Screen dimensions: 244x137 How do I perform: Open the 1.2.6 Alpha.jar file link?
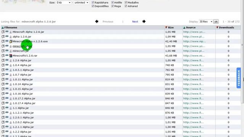pyautogui.click(x=22, y=61)
